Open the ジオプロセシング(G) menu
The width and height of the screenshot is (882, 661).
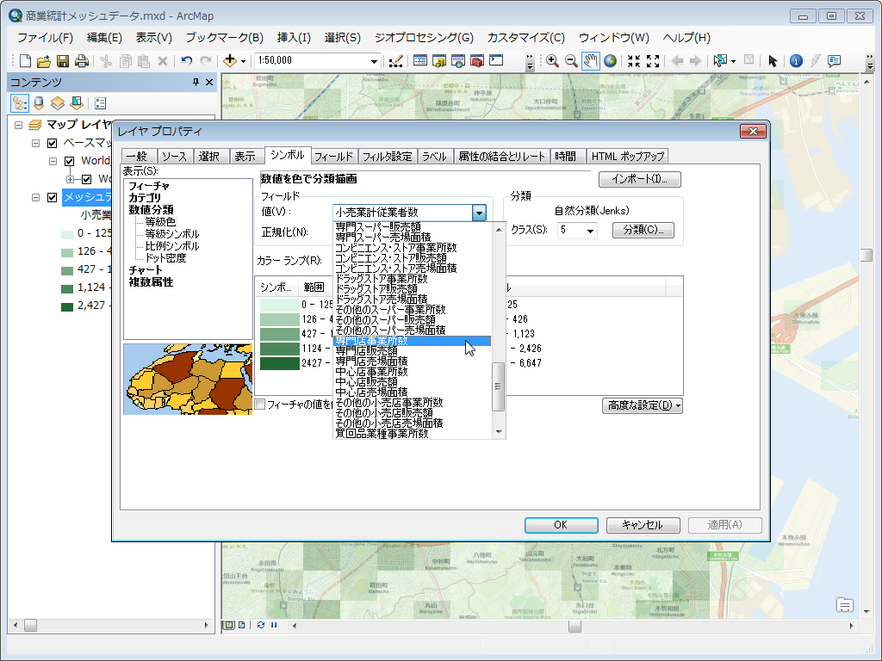[x=424, y=38]
